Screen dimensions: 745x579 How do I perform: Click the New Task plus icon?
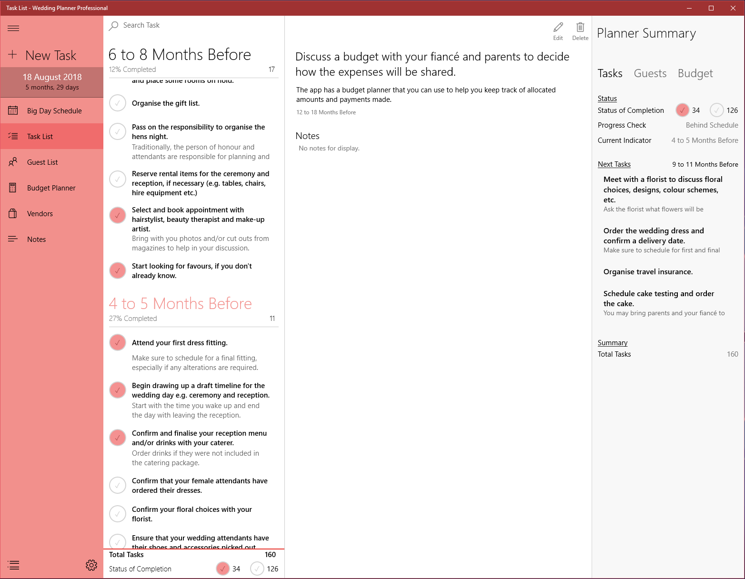(13, 55)
